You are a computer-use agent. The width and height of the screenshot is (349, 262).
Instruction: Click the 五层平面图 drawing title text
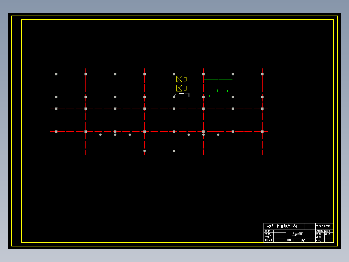[298, 234]
